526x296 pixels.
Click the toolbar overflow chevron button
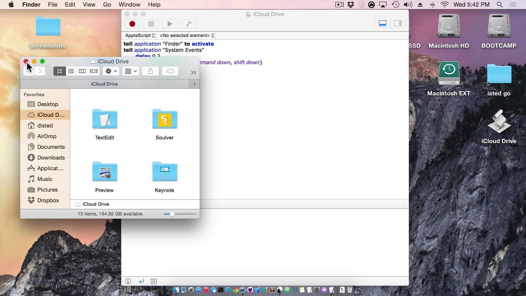[193, 72]
